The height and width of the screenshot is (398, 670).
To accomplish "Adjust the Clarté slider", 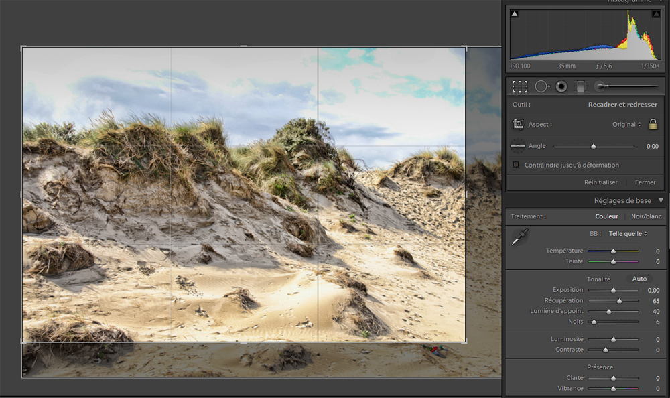I will tap(613, 378).
